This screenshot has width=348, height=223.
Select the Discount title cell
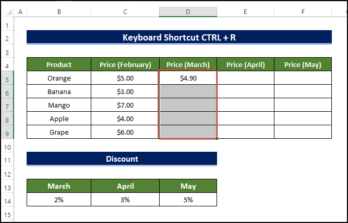(x=122, y=159)
